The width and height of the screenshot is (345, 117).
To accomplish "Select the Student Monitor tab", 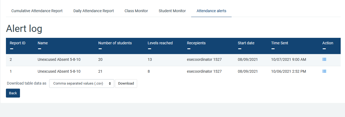I will point(172,11).
